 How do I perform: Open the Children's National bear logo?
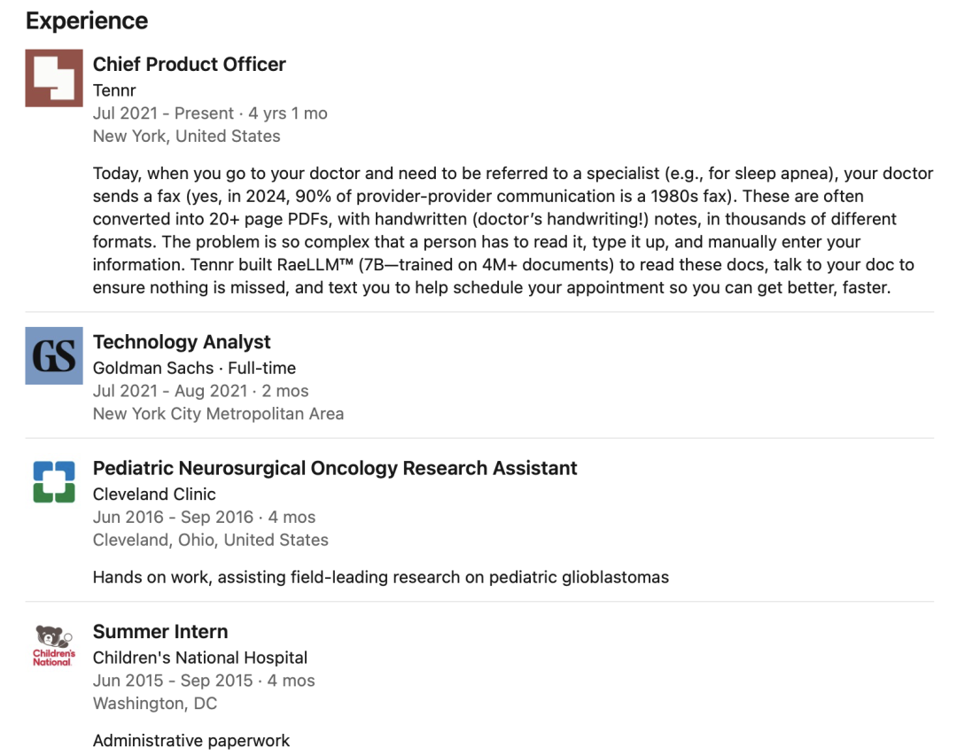click(x=54, y=645)
